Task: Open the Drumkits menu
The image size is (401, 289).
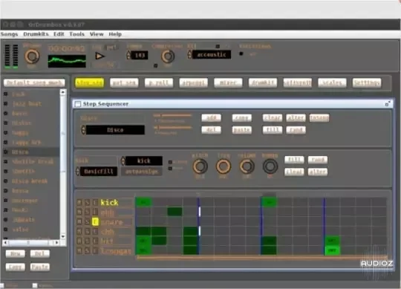Action: click(36, 34)
